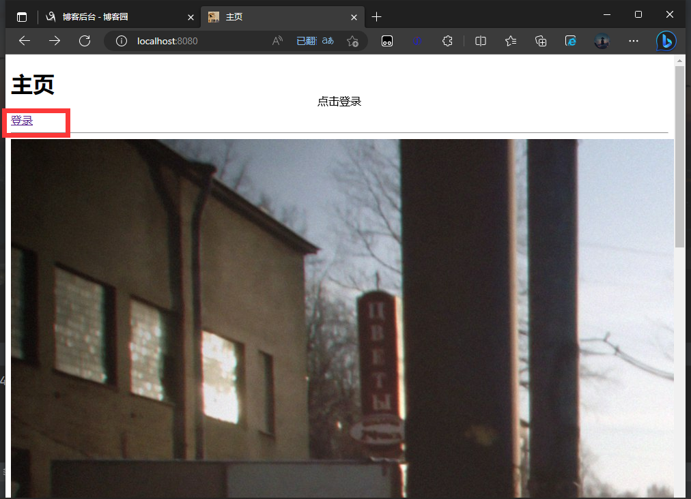Click the blue circular extension icon
Viewport: 691px width, 499px height.
(x=417, y=41)
